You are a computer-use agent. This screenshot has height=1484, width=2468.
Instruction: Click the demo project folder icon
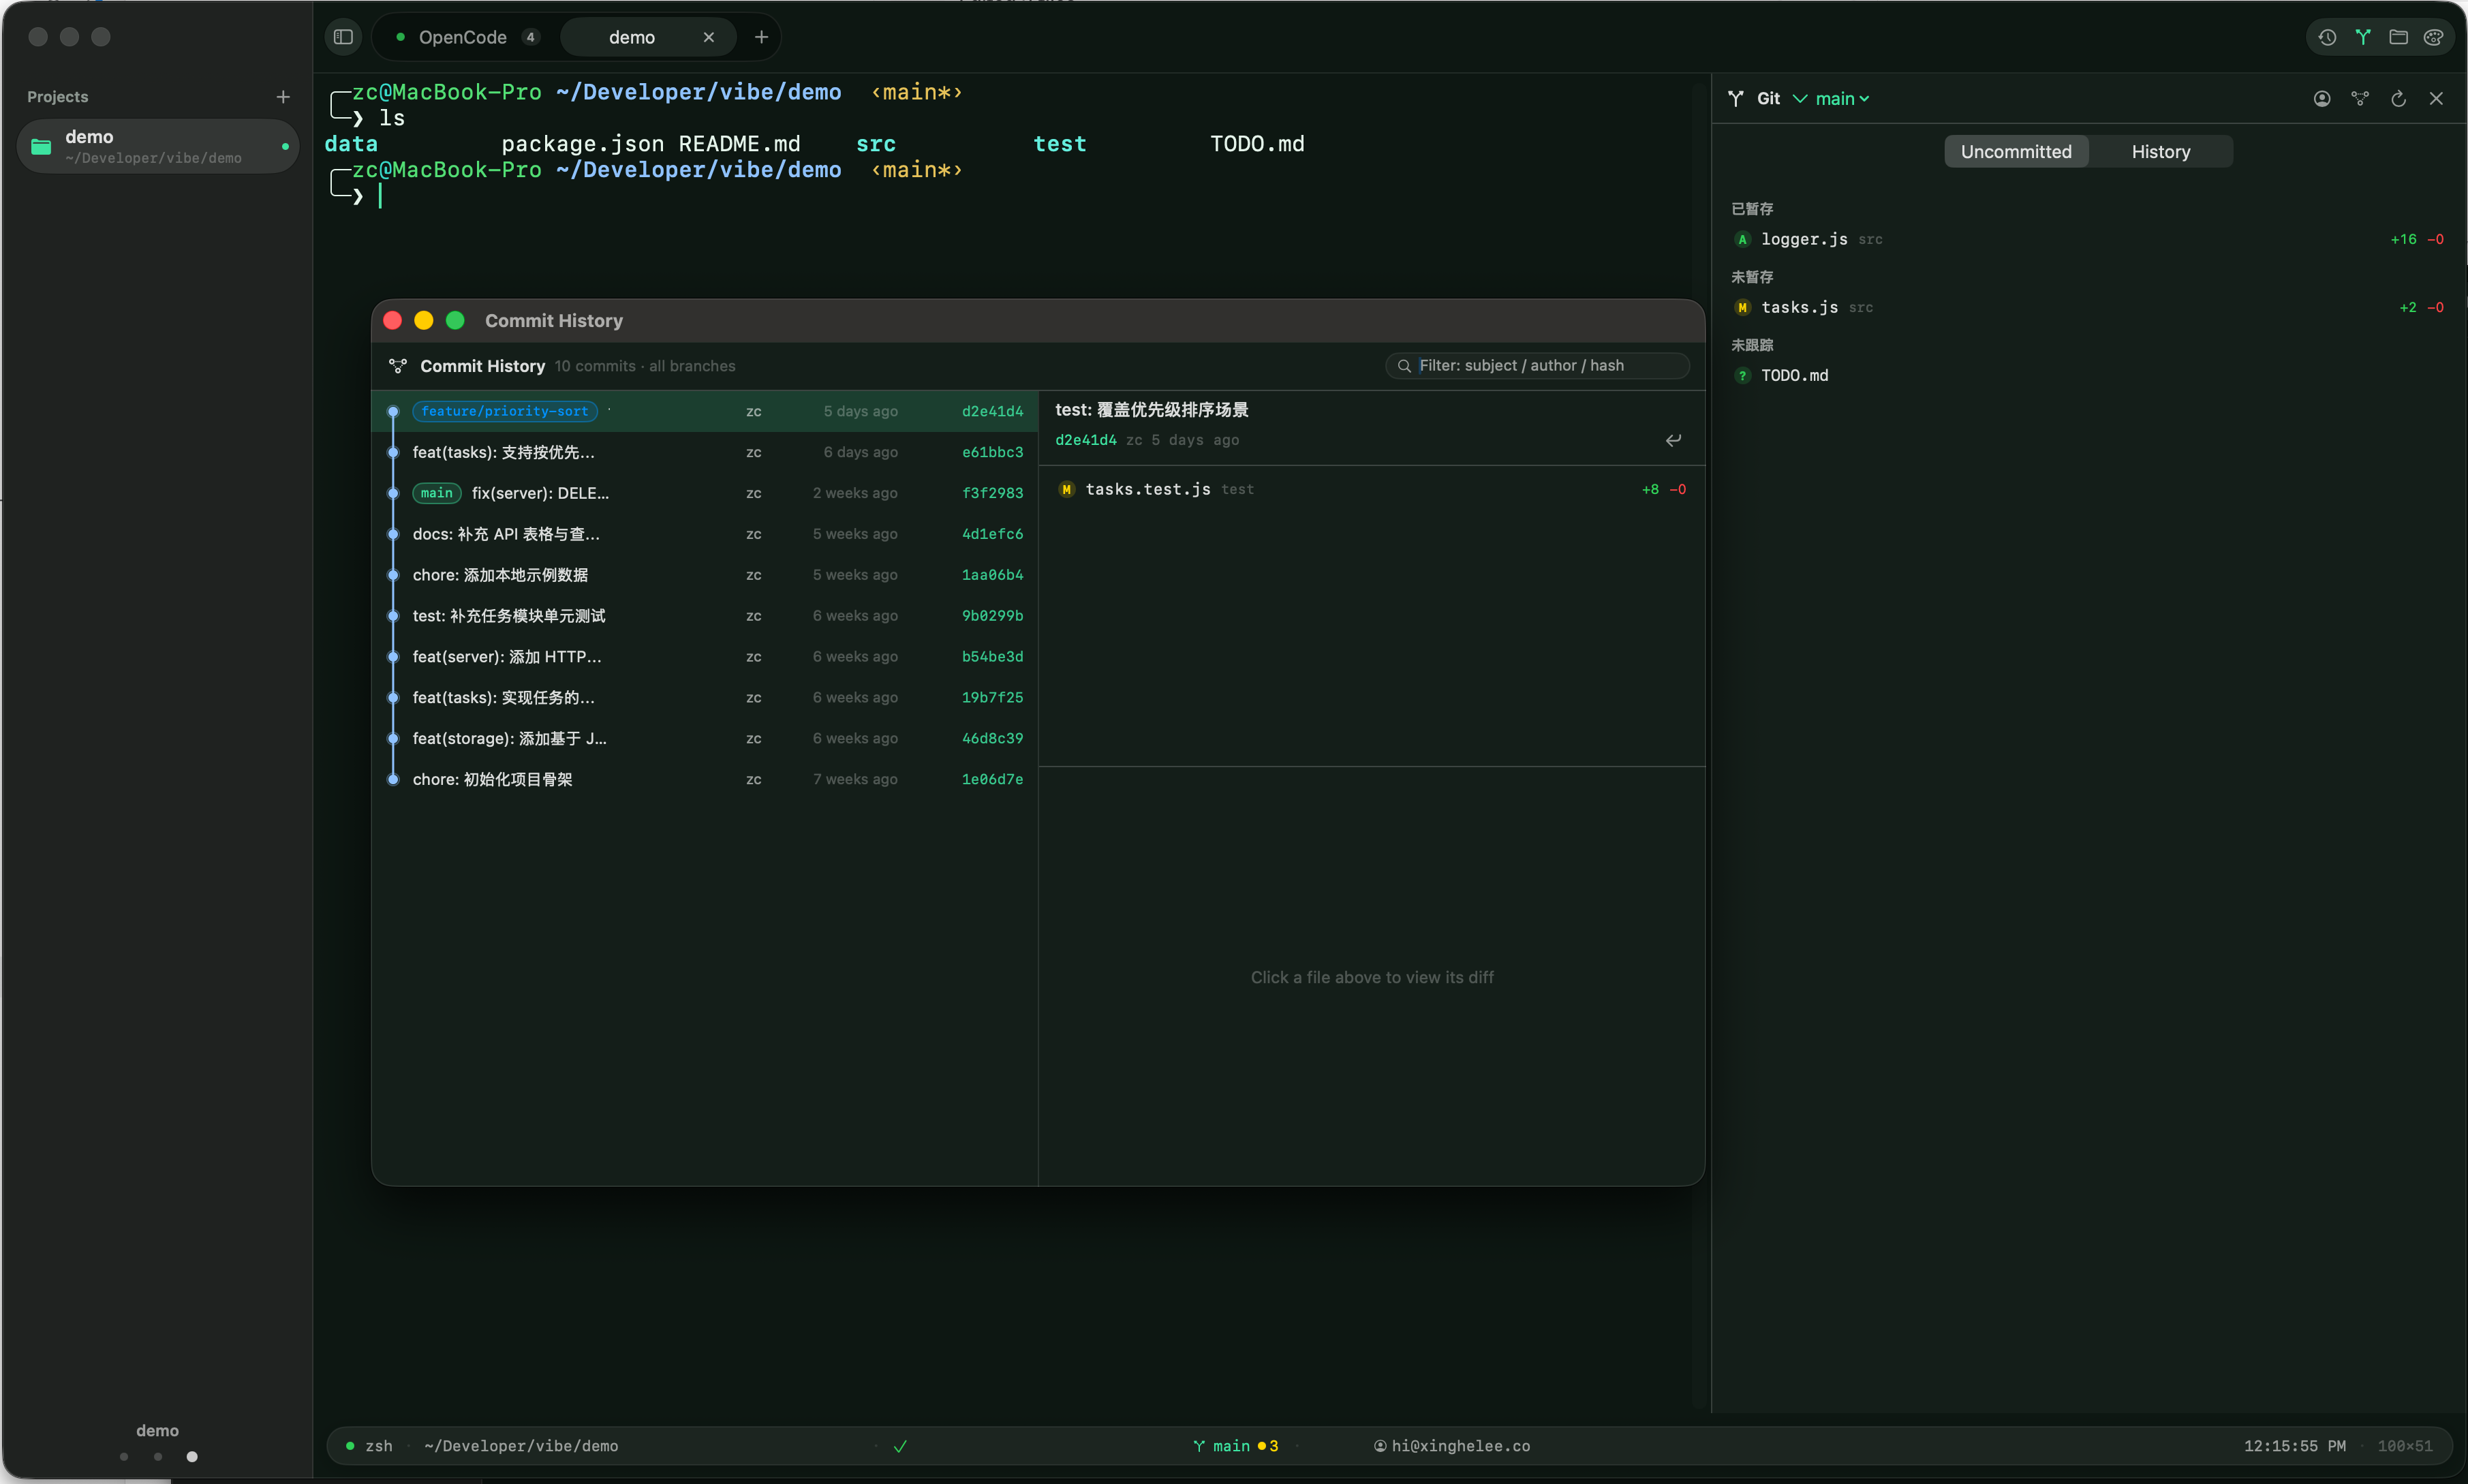41,146
